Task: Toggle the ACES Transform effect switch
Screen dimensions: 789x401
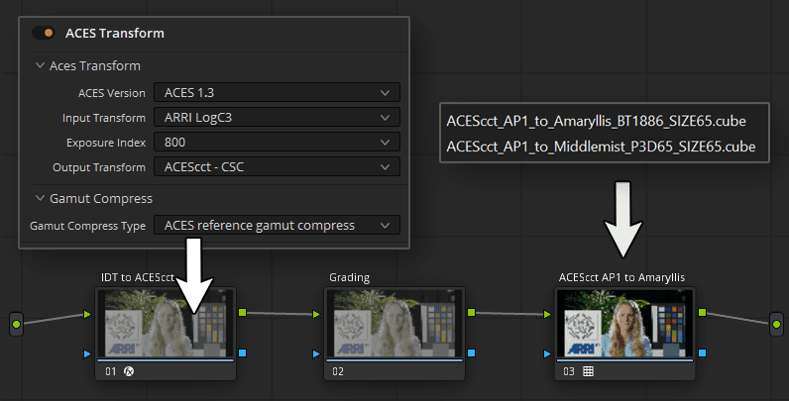Action: (44, 33)
